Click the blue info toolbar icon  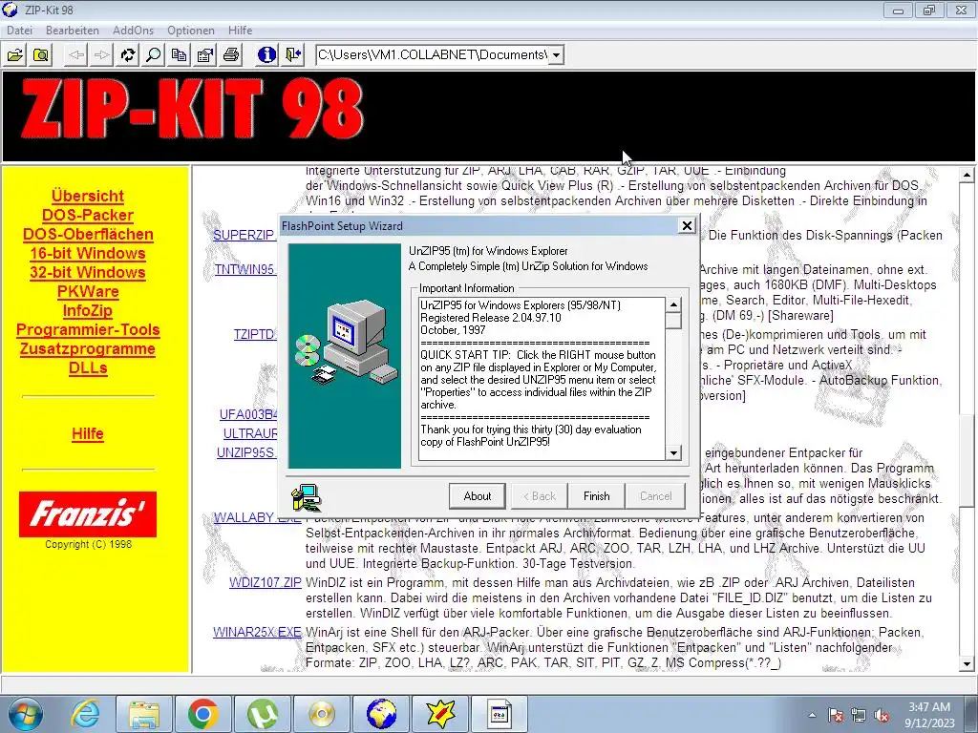pos(267,54)
